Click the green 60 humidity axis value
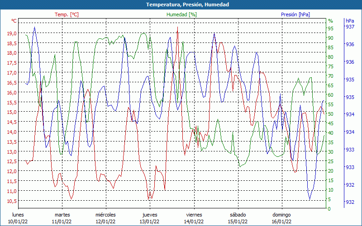 point(331,95)
